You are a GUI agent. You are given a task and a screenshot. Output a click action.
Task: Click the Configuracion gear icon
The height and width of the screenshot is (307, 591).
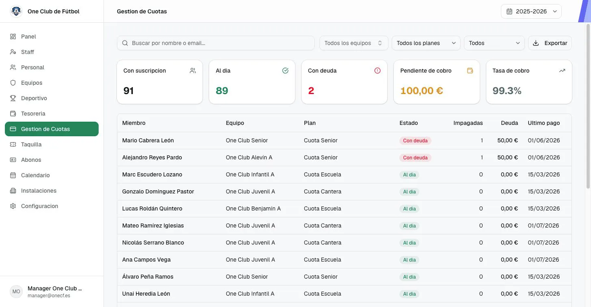tap(13, 206)
